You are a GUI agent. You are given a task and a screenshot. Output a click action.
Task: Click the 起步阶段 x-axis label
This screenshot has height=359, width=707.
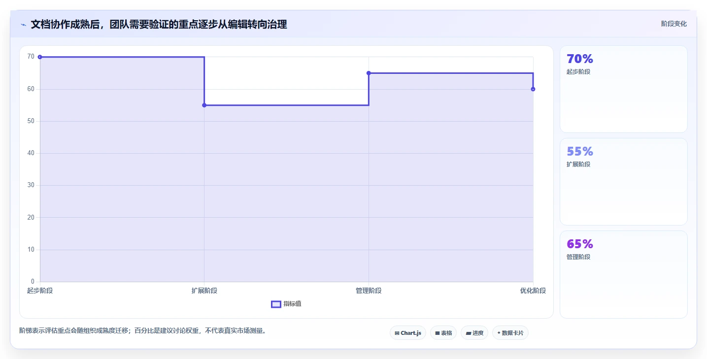tap(40, 291)
